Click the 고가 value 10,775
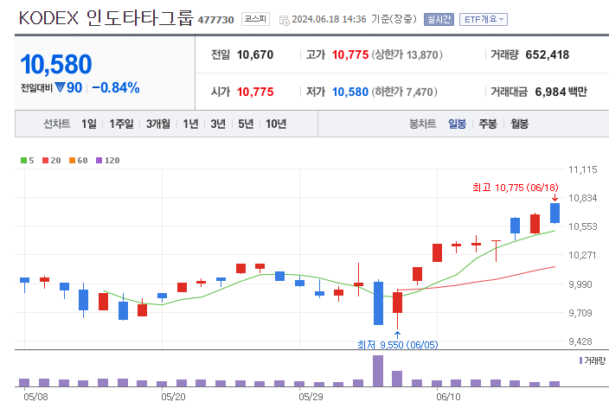The image size is (609, 408). pos(350,54)
